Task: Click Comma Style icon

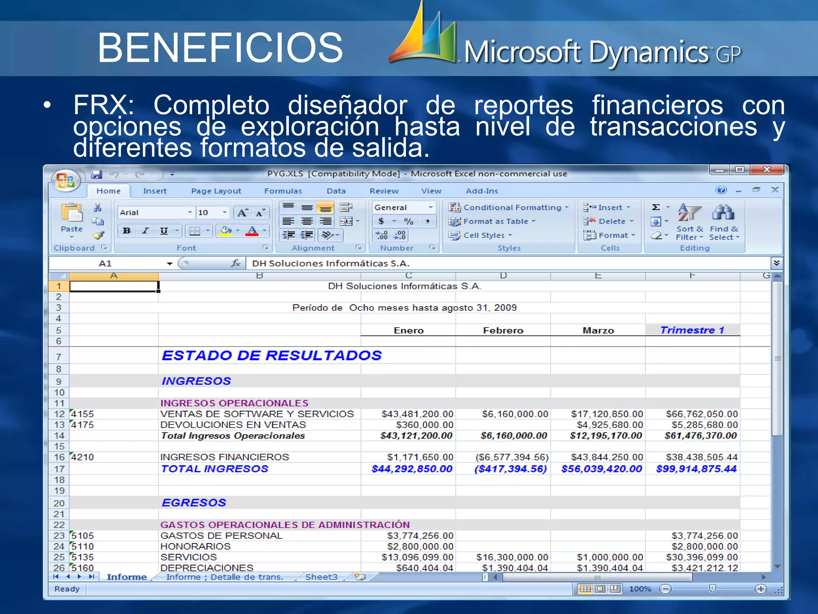Action: 428,221
